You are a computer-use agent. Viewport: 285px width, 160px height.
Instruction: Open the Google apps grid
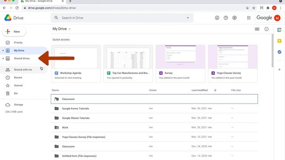[248, 18]
